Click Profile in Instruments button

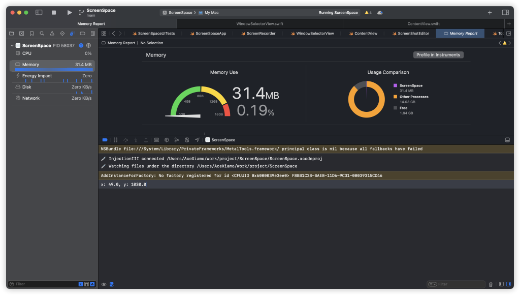pyautogui.click(x=438, y=55)
